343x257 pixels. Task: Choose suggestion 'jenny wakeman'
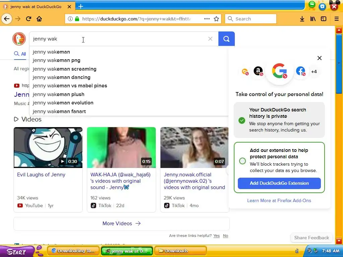129,52
